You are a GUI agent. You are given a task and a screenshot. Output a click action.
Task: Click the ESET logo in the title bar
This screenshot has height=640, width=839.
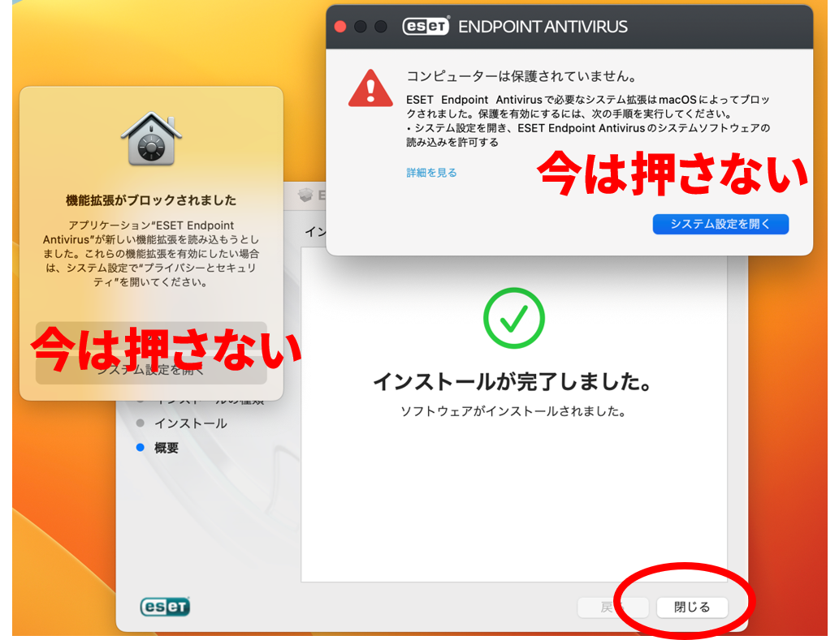point(426,26)
